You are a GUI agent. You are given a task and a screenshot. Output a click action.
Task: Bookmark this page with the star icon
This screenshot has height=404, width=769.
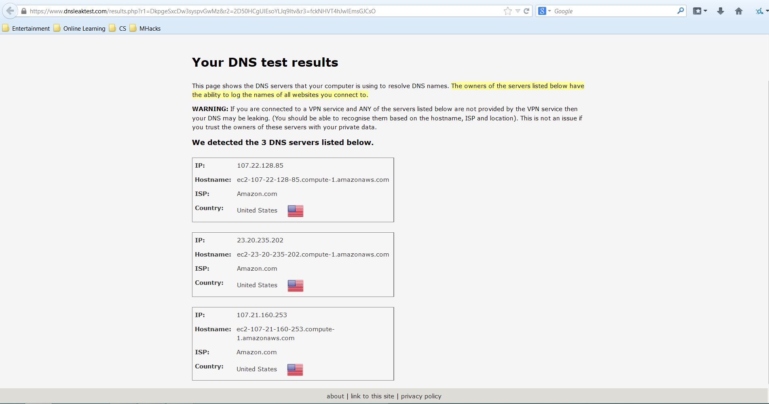(x=508, y=11)
